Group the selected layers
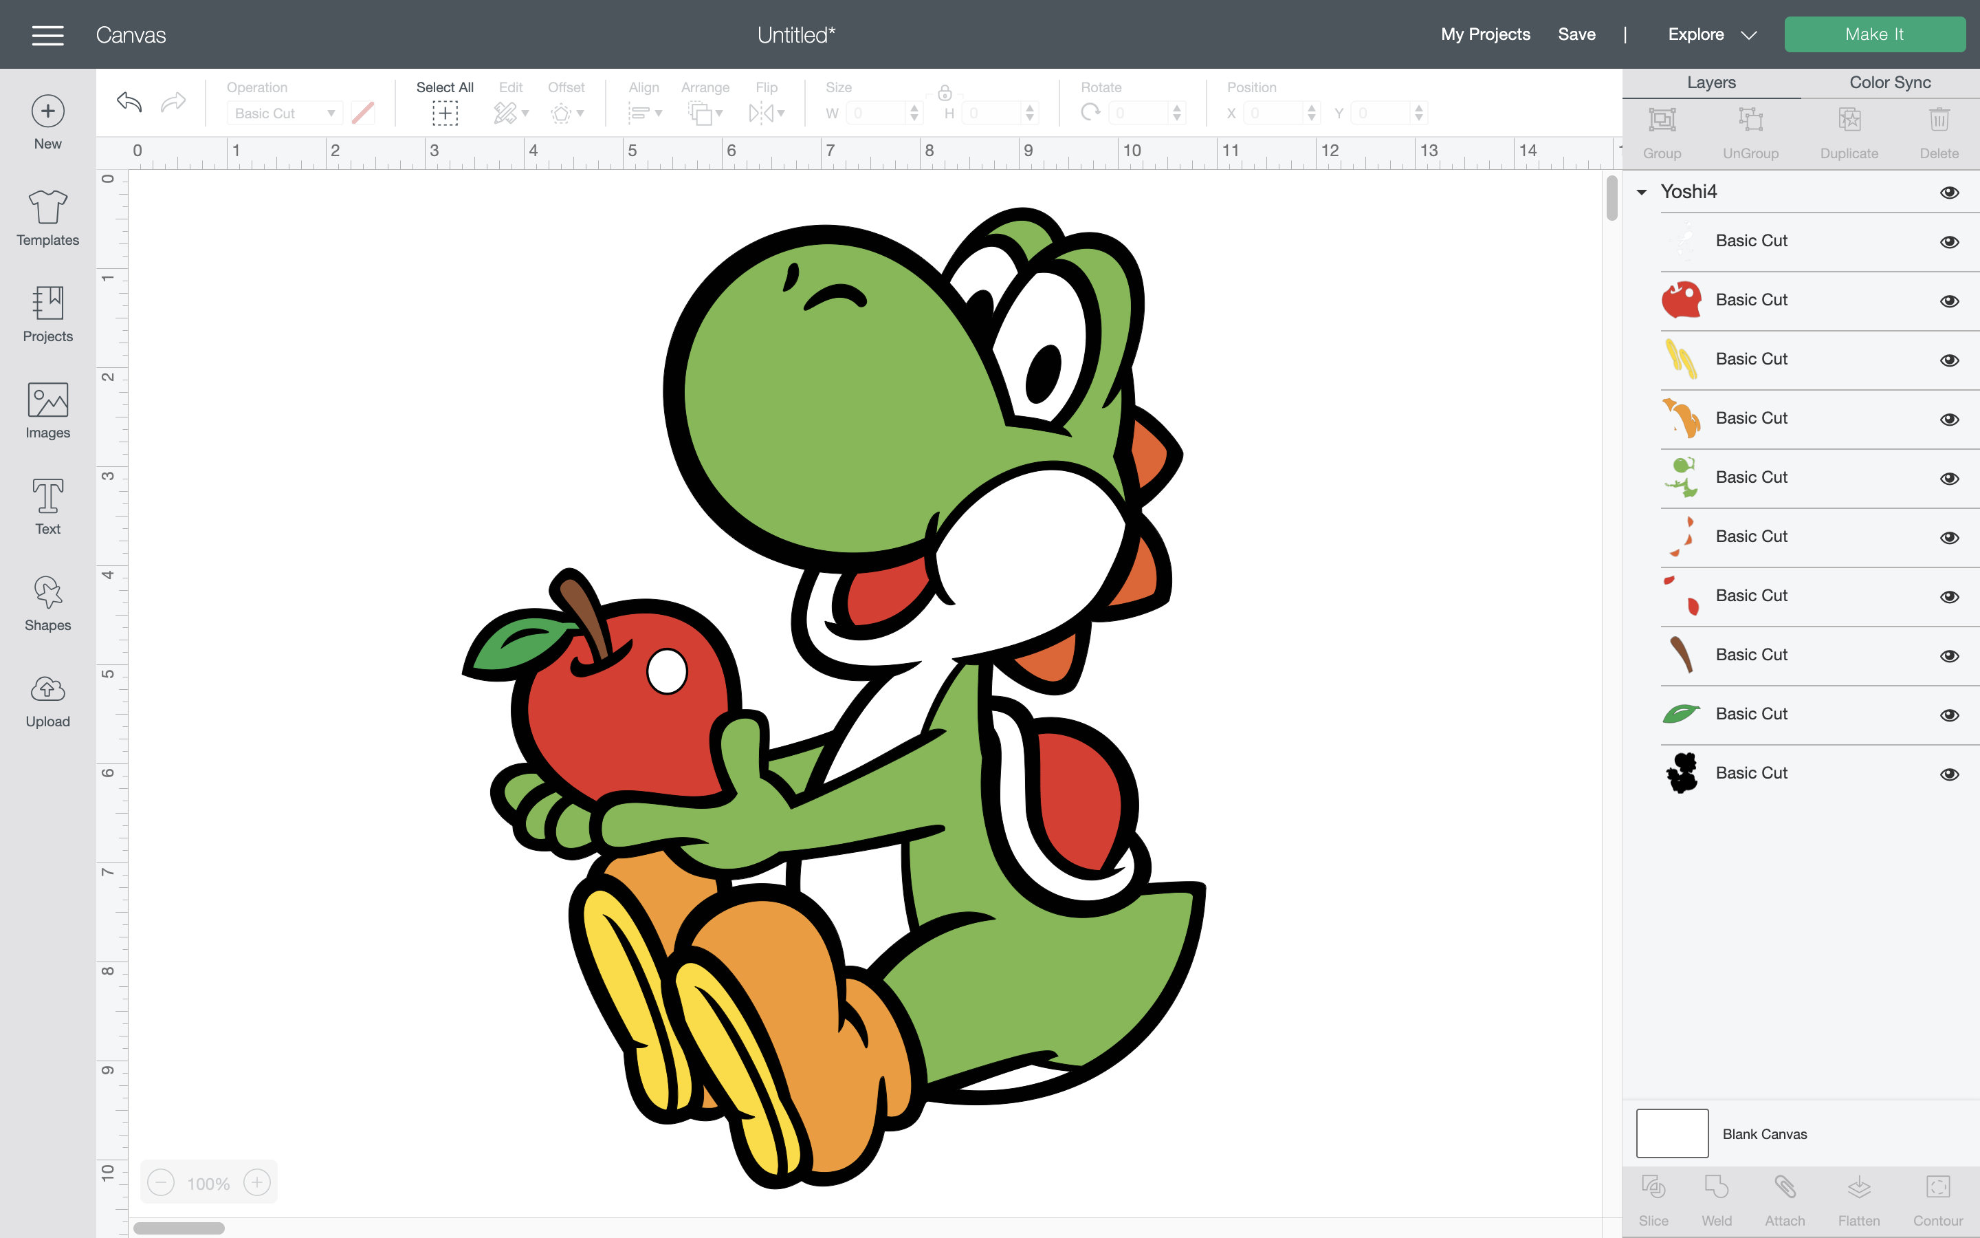 pos(1662,133)
